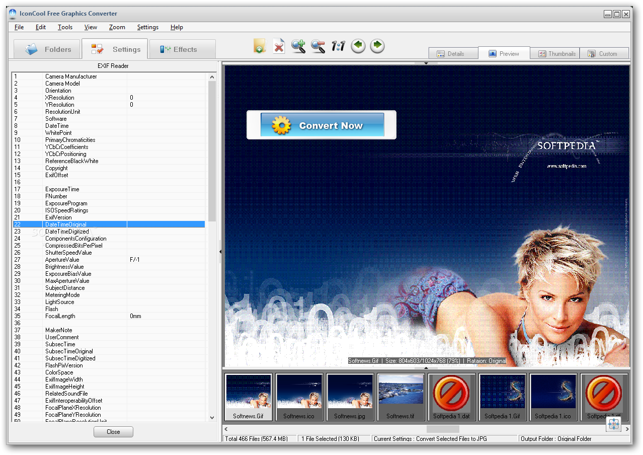Select the ExifImageWidth row
The height and width of the screenshot is (455, 643).
coord(109,380)
